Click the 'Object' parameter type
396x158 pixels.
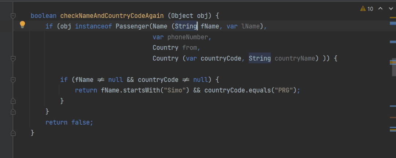[x=182, y=16]
